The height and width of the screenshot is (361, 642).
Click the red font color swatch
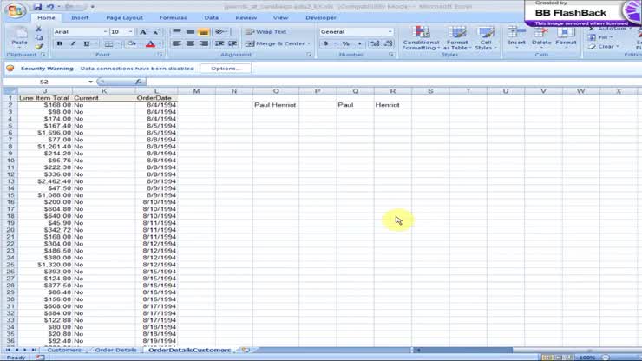tap(150, 43)
